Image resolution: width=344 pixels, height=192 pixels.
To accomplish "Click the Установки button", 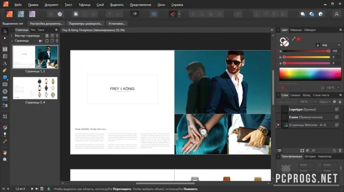I will pyautogui.click(x=117, y=24).
